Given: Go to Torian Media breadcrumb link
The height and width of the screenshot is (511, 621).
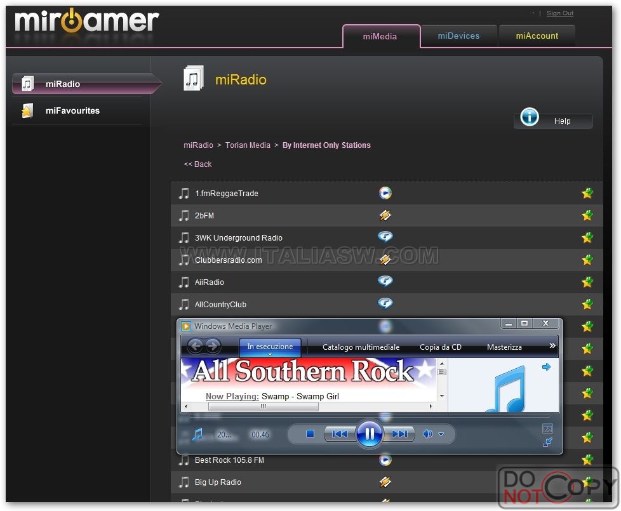Looking at the screenshot, I should pos(248,145).
